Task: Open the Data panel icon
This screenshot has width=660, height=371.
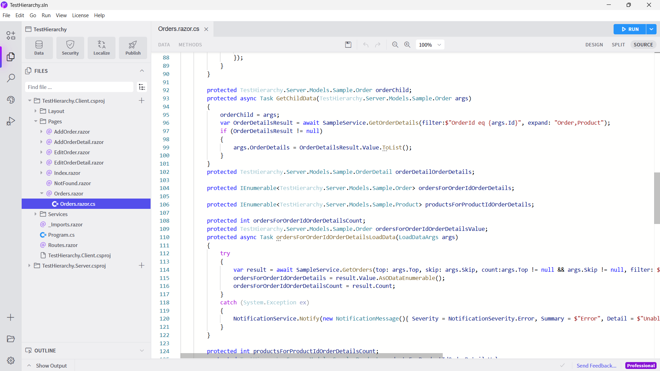Action: pyautogui.click(x=39, y=48)
